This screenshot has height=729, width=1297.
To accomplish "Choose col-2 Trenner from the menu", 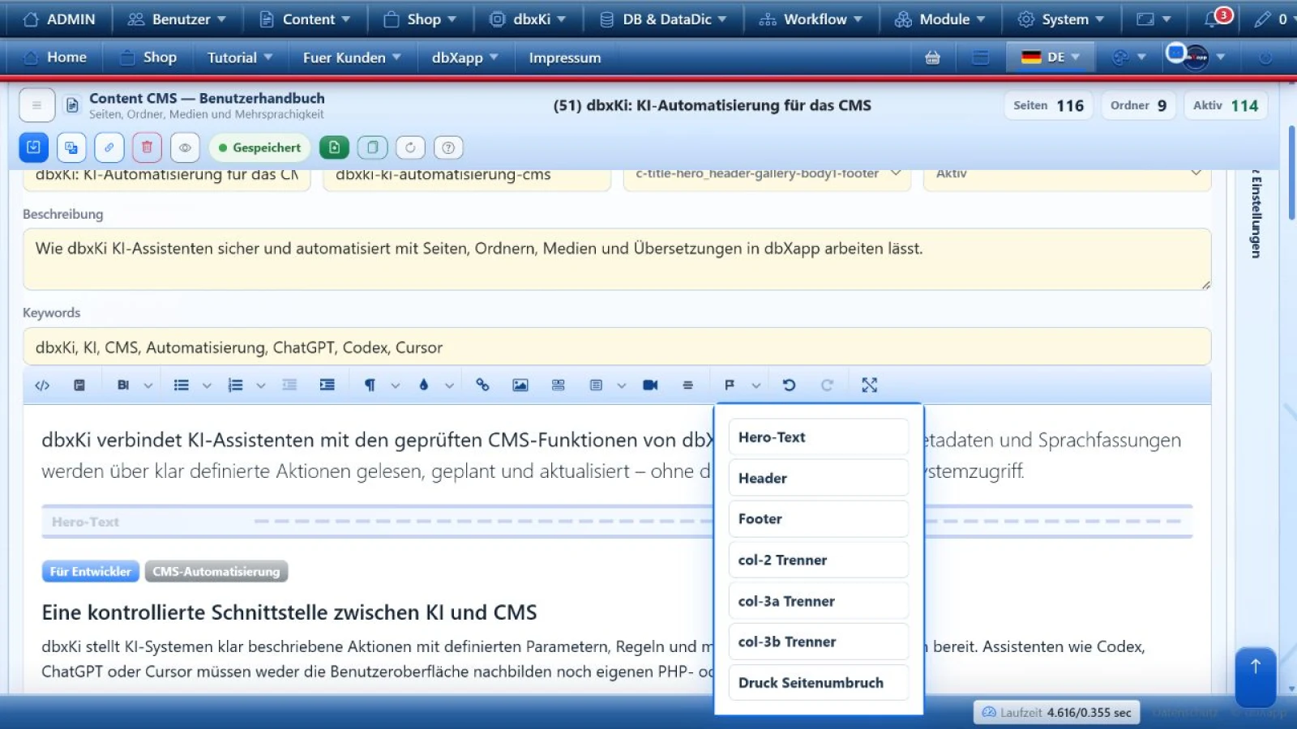I will pyautogui.click(x=818, y=560).
